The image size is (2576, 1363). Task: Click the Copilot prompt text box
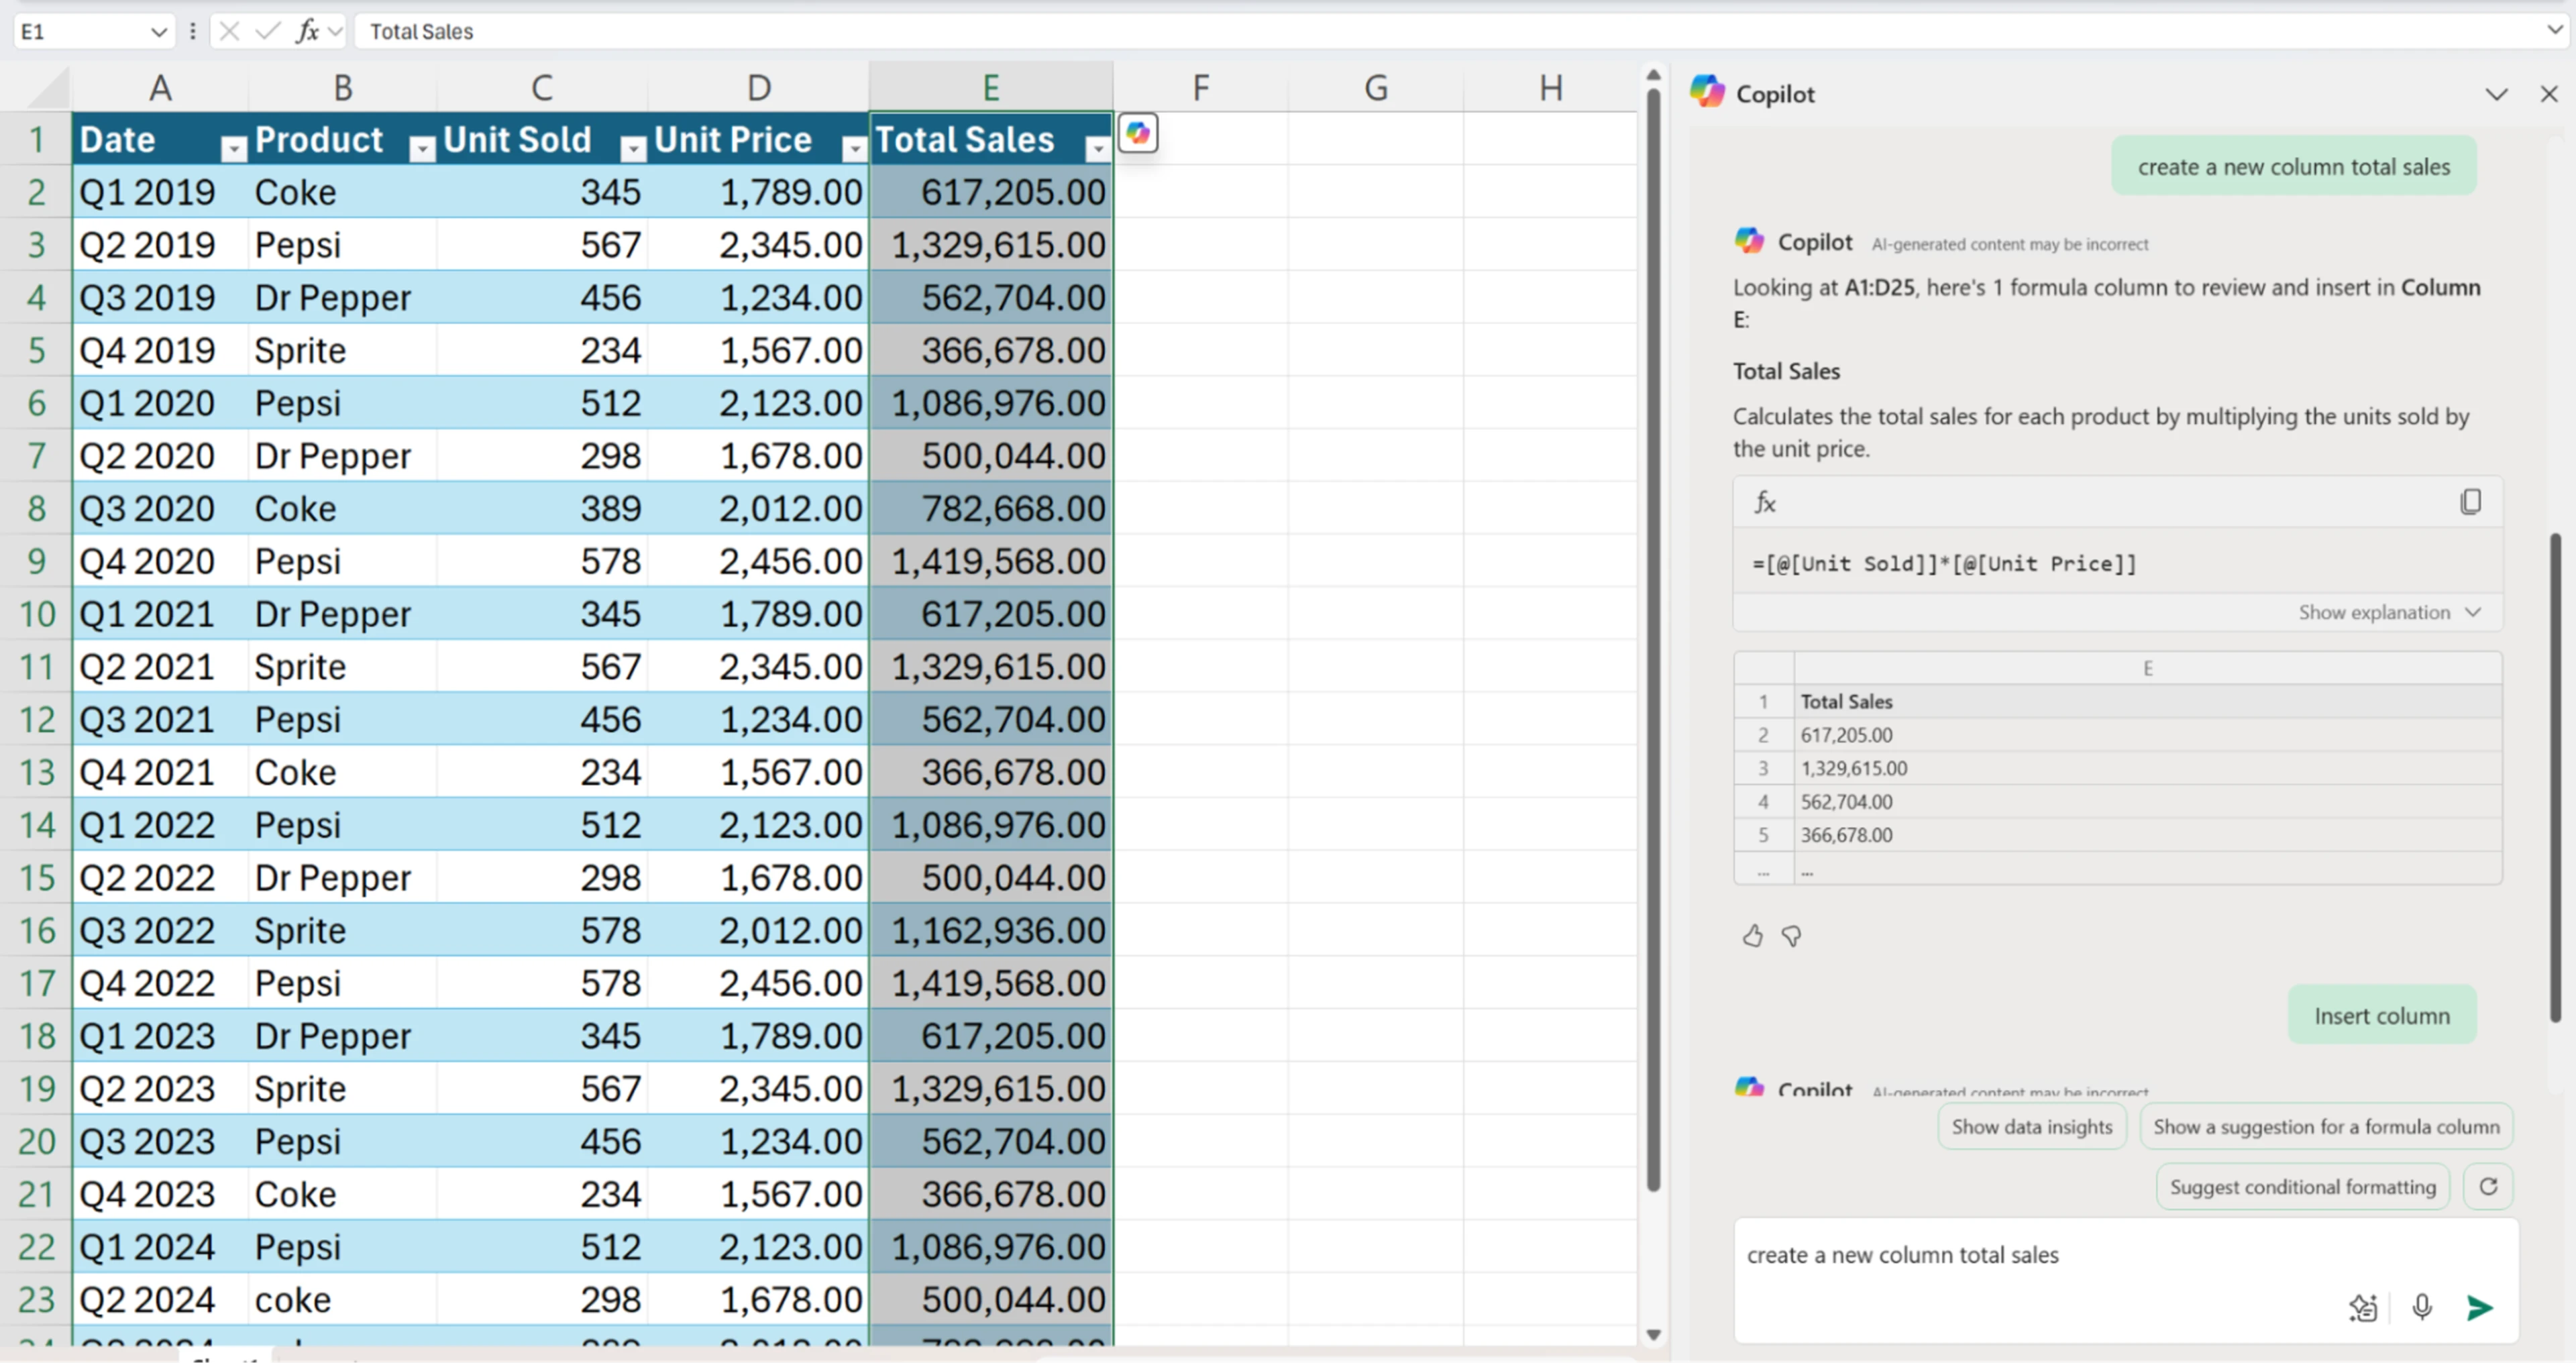click(x=2125, y=1280)
